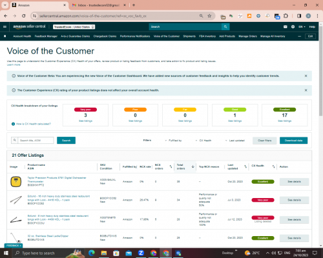Click the Feedback tab at bottom left
323x258 pixels.
pyautogui.click(x=14, y=246)
